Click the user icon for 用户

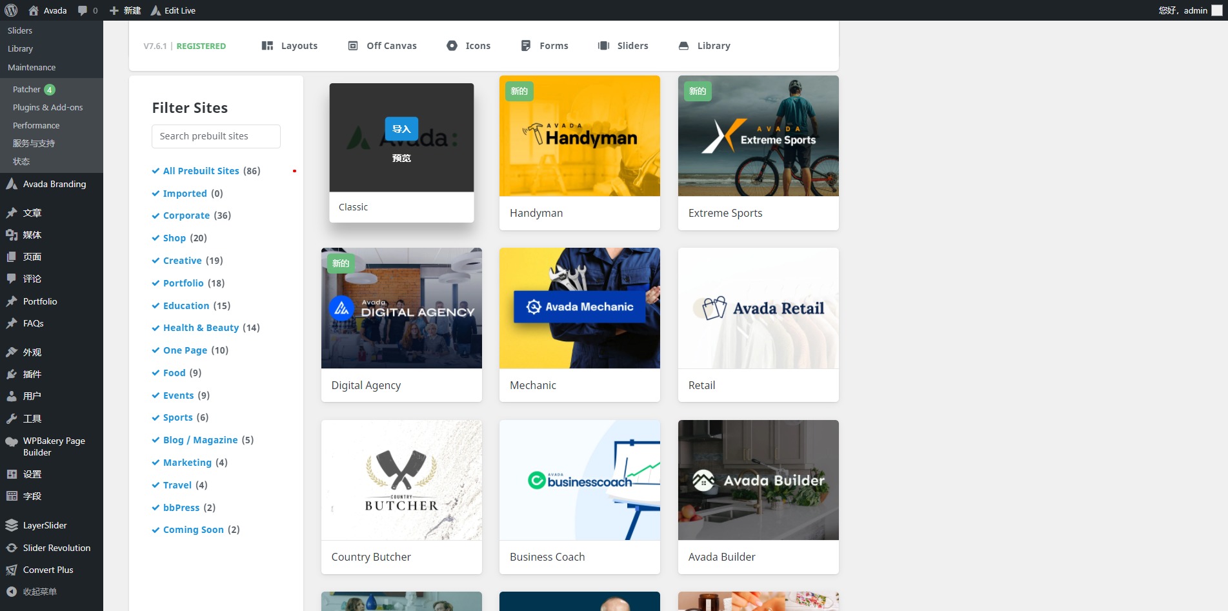pyautogui.click(x=12, y=396)
